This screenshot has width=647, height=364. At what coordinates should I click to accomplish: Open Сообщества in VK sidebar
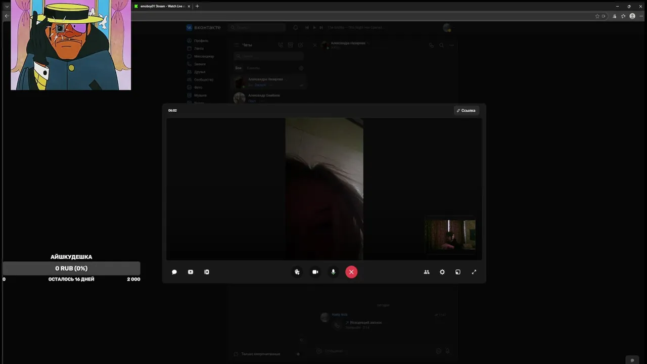point(200,80)
